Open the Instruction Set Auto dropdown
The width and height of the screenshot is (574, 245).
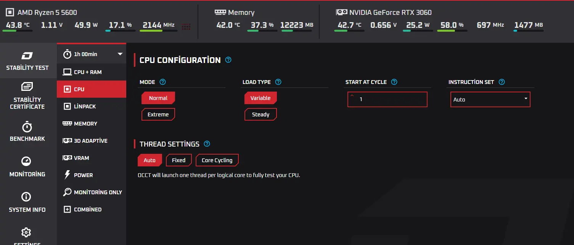tap(490, 99)
